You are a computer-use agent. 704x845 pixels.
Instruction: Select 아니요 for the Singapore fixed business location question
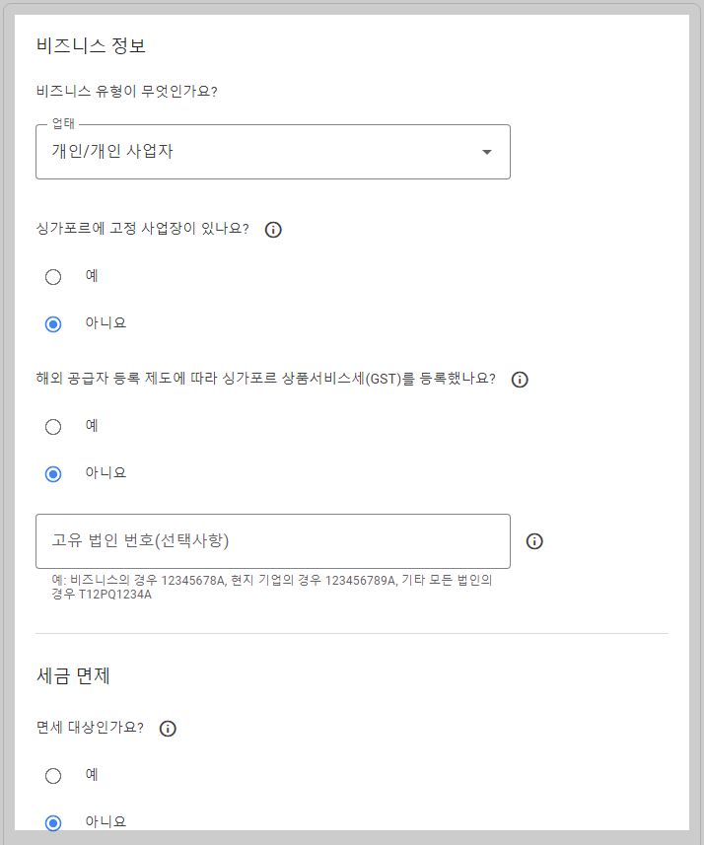53,324
